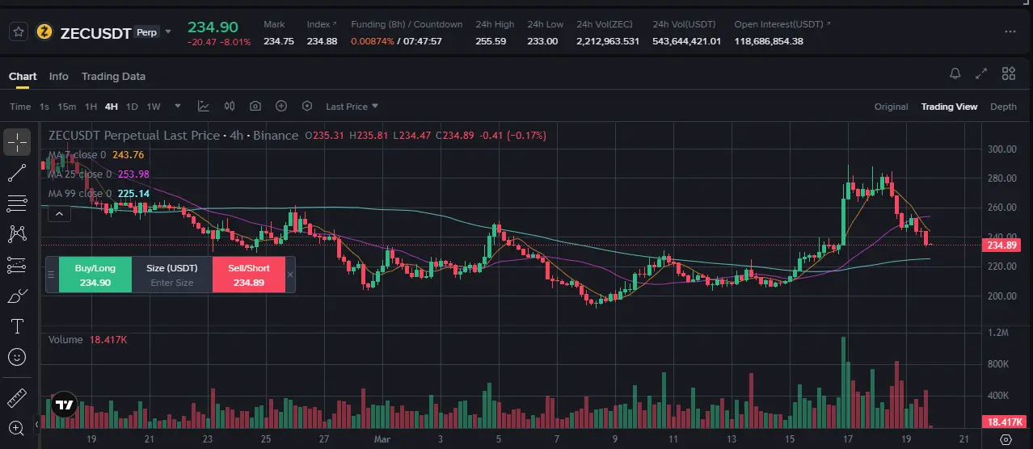1033x449 pixels.
Task: Click the MA 7 indicator legend
Action: click(x=96, y=155)
